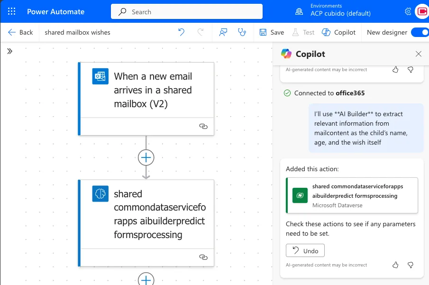Click the Redo arrow in the toolbar
429x285 pixels.
[201, 32]
